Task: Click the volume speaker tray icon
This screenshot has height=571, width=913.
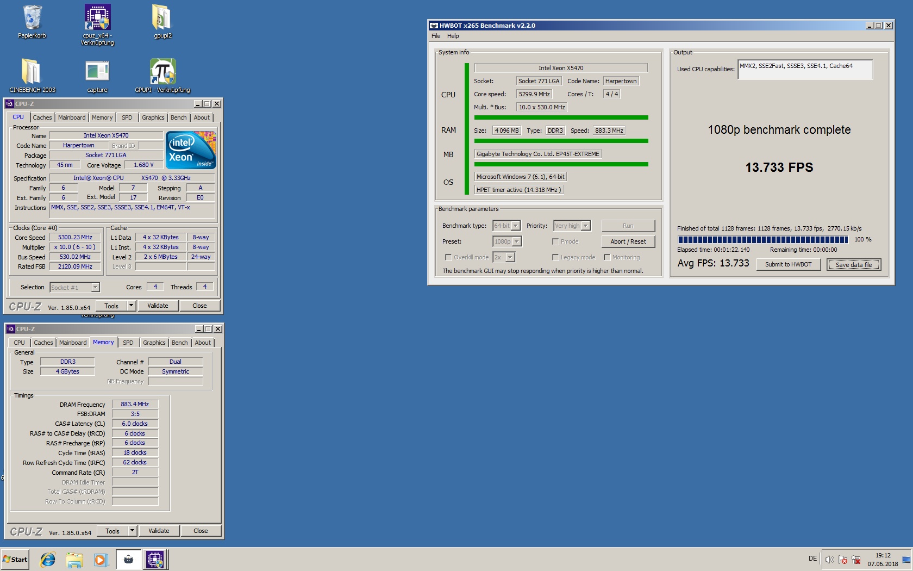Action: tap(829, 560)
